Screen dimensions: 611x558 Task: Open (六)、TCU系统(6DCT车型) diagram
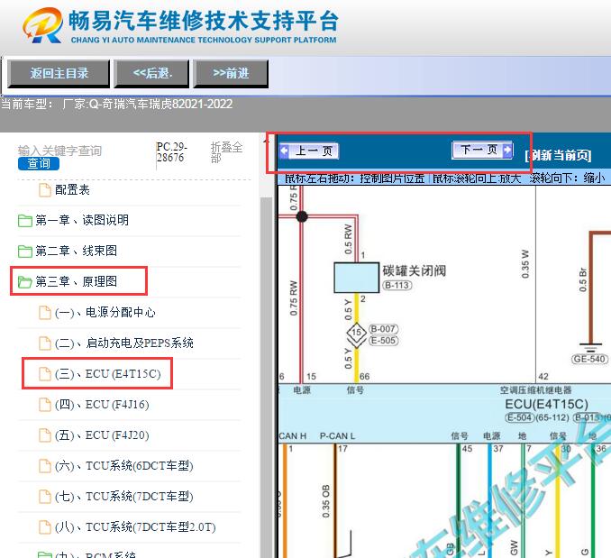pos(124,466)
